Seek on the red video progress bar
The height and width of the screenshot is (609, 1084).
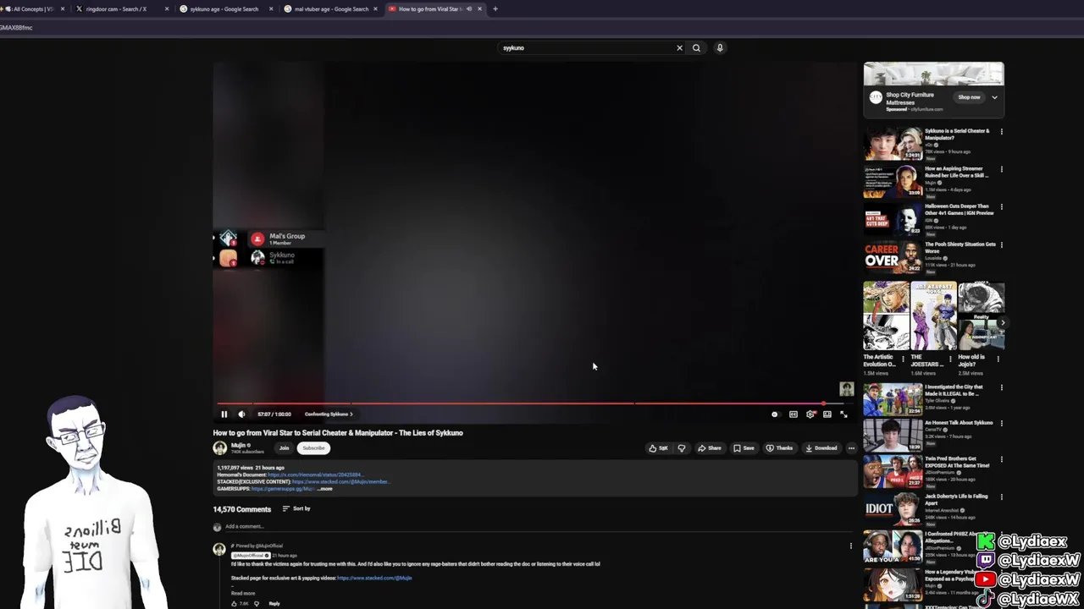coord(532,403)
